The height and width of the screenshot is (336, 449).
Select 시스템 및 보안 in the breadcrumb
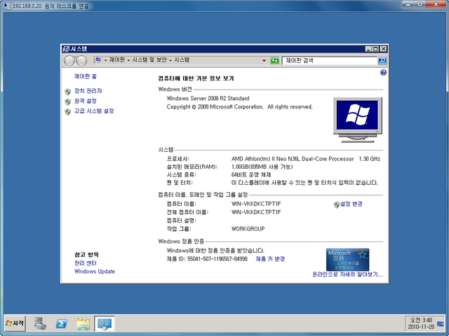pos(149,60)
